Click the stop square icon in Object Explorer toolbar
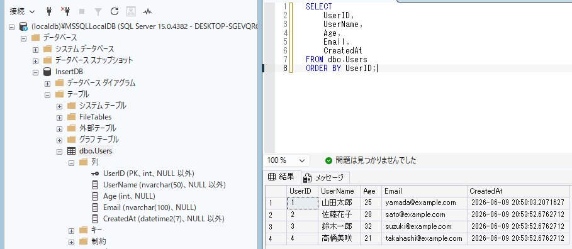Screen dimensions: 572x249 pos(82,12)
